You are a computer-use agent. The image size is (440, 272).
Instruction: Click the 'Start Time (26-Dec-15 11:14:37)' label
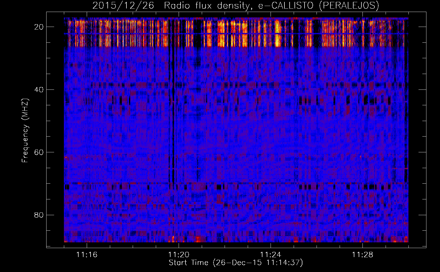(x=236, y=263)
